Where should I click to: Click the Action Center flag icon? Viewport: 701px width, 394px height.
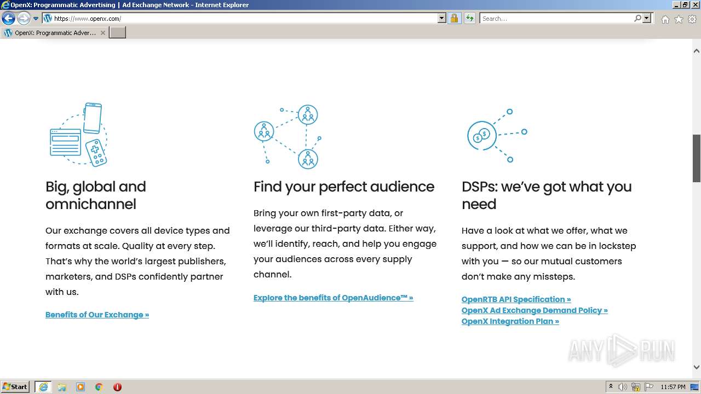pos(649,387)
